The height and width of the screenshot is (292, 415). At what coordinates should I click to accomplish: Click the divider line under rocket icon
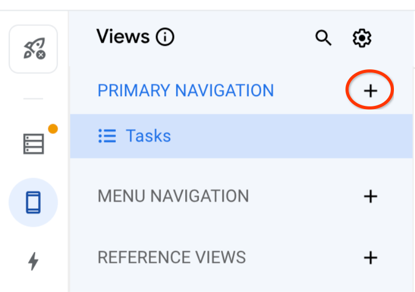(33, 98)
